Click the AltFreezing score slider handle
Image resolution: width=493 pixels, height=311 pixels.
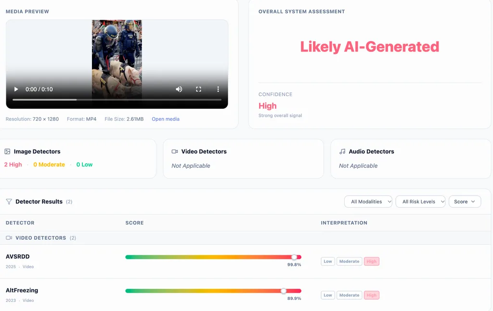point(284,291)
